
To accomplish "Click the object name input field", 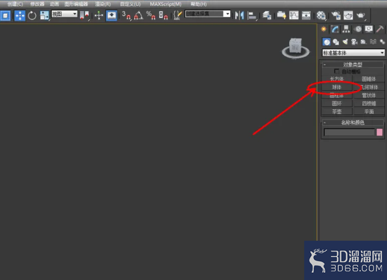I will [349, 132].
